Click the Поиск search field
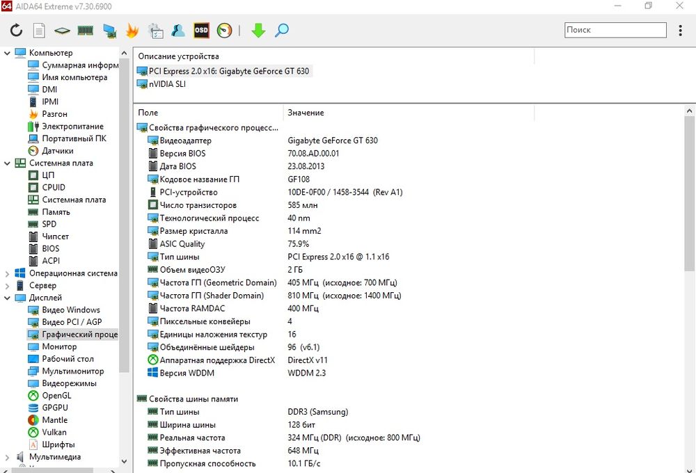Screen dimensions: 696x473 point(615,30)
